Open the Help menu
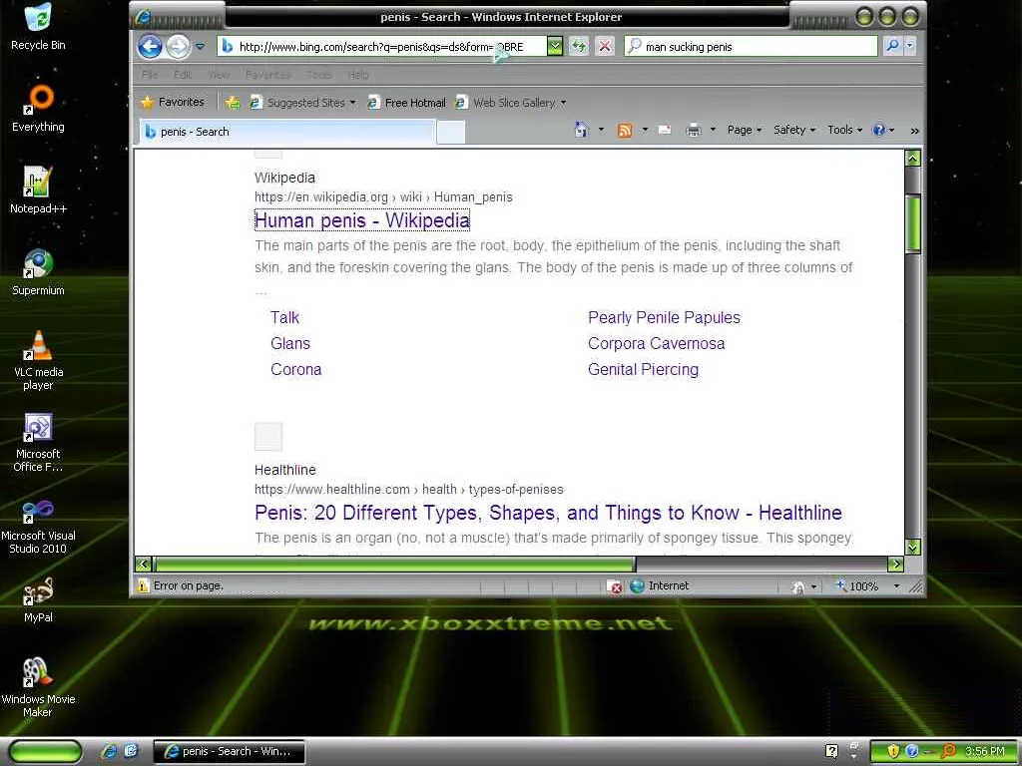The image size is (1022, 766). (x=358, y=75)
